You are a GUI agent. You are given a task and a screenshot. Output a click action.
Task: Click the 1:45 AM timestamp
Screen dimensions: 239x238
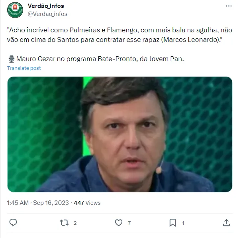point(18,203)
